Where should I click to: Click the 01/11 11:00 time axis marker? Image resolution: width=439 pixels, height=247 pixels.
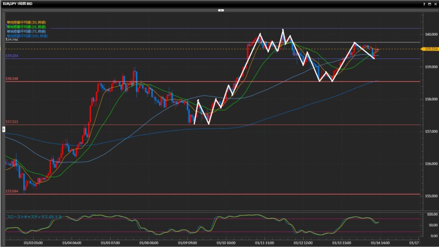tap(265, 242)
